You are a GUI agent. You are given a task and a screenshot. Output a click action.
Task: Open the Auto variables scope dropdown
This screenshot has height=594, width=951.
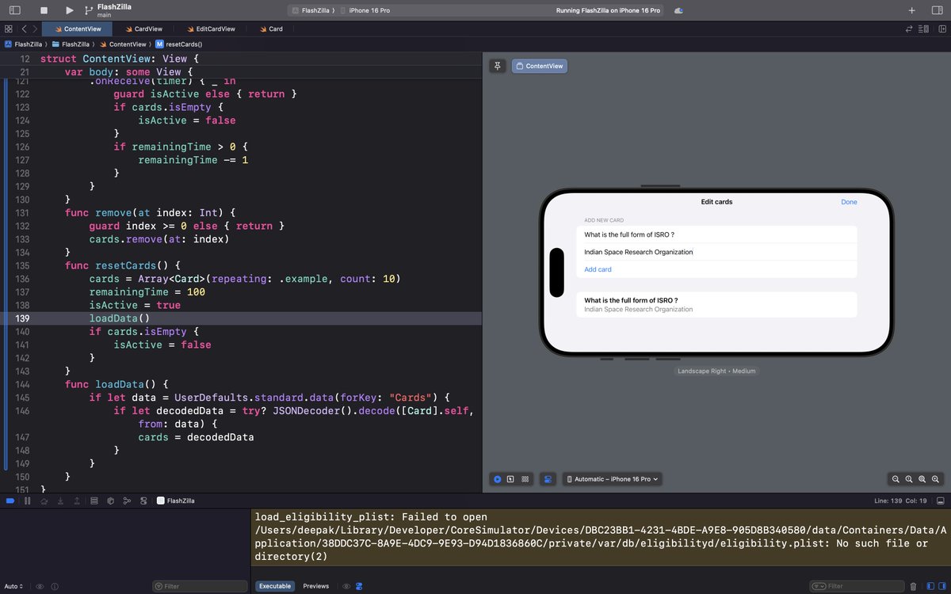click(x=13, y=586)
